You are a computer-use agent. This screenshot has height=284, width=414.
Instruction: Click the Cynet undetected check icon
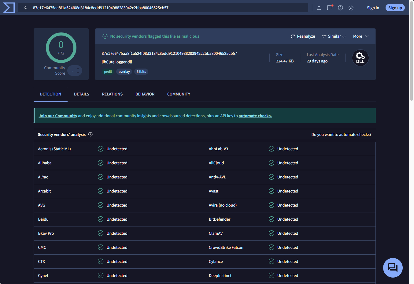101,275
